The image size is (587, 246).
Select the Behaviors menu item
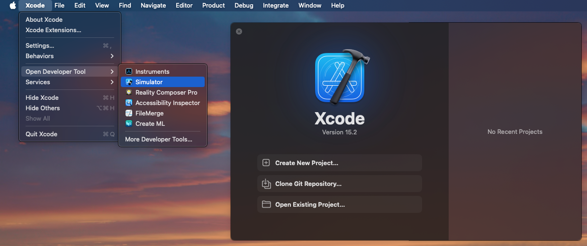(70, 56)
